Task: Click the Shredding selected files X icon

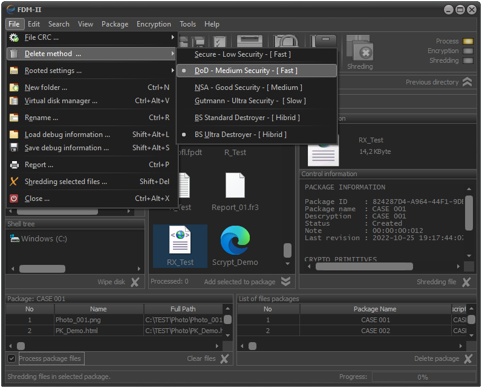Action: [14, 181]
